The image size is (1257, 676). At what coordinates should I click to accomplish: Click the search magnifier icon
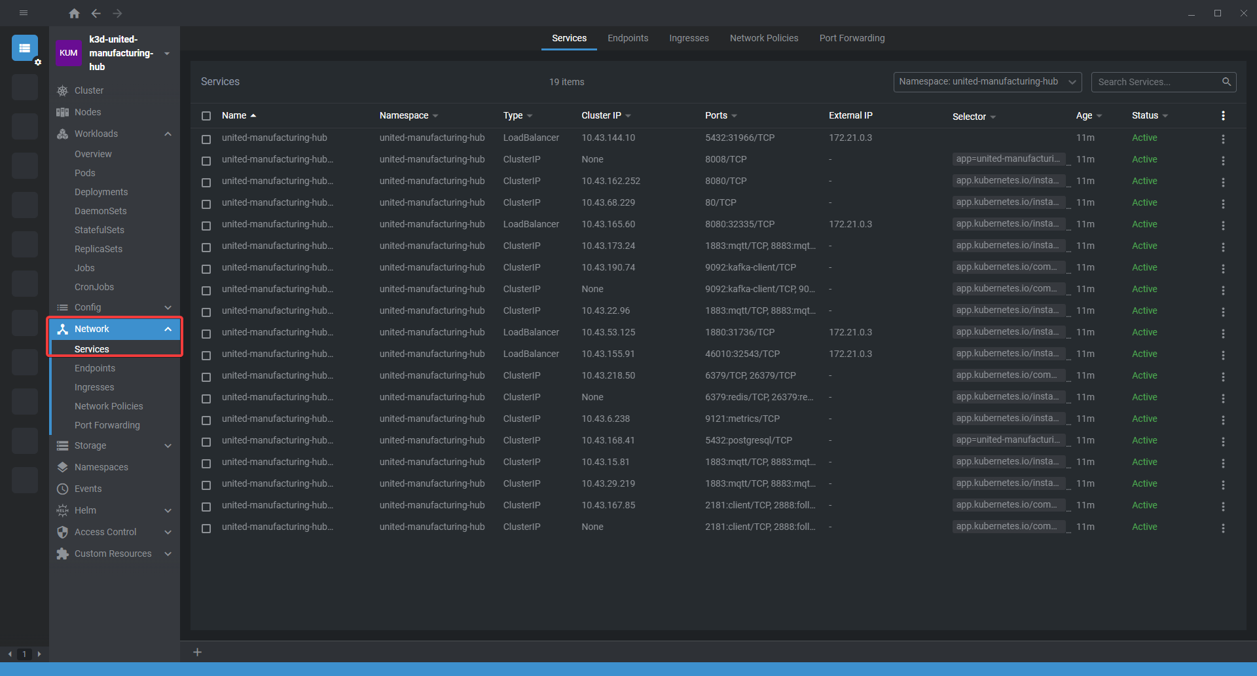point(1226,82)
